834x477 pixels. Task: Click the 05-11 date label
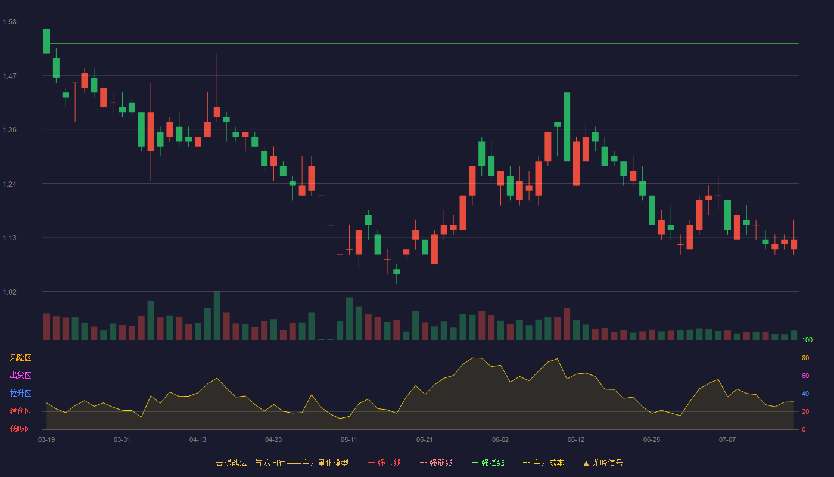(x=349, y=439)
